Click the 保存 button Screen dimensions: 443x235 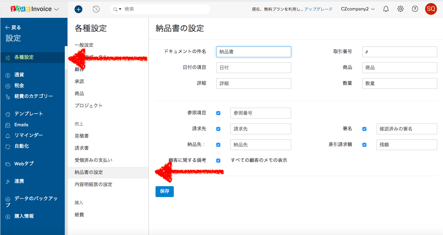tap(165, 192)
